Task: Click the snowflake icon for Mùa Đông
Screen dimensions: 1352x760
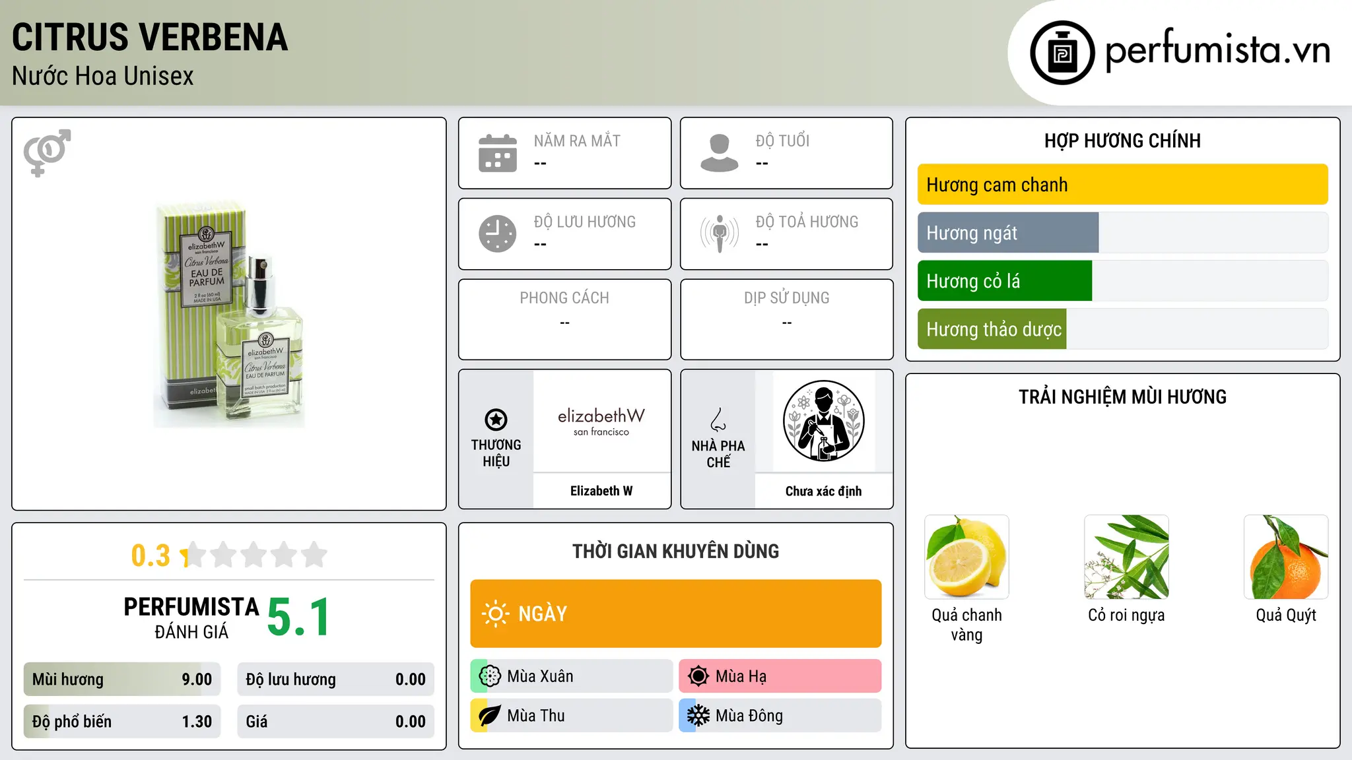Action: [698, 716]
